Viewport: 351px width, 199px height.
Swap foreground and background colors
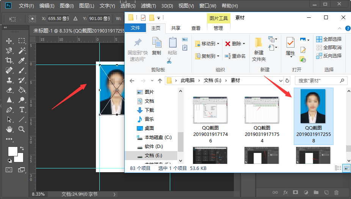click(22, 148)
